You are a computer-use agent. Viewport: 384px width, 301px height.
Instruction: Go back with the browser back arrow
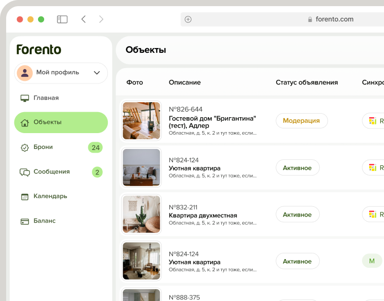click(84, 19)
